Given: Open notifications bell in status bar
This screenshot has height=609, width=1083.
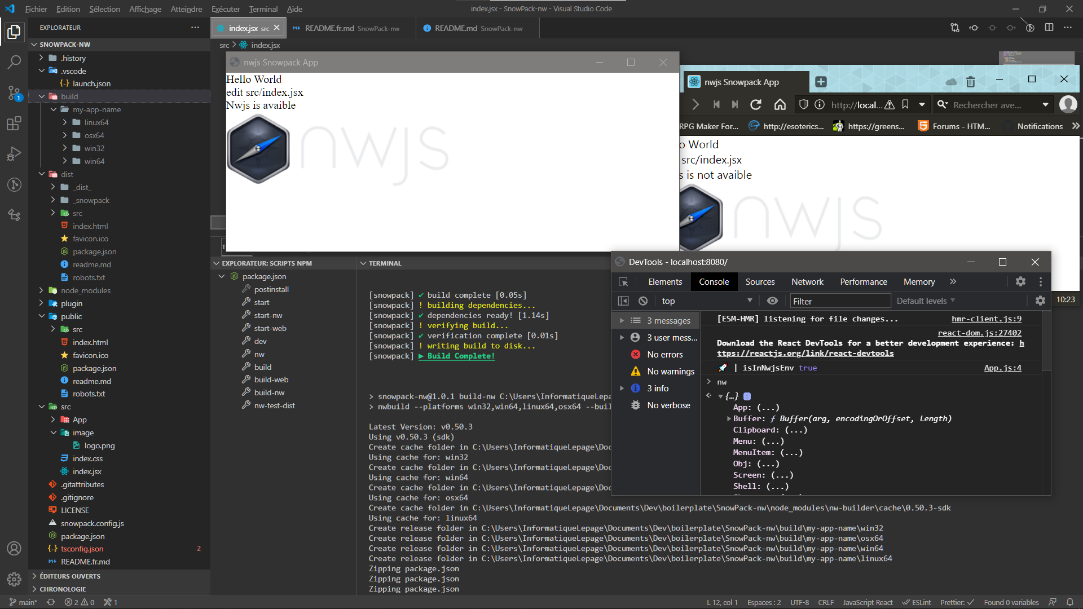Looking at the screenshot, I should [1070, 603].
